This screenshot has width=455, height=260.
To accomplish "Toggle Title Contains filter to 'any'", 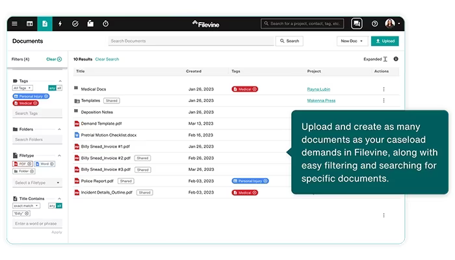I will (x=51, y=206).
